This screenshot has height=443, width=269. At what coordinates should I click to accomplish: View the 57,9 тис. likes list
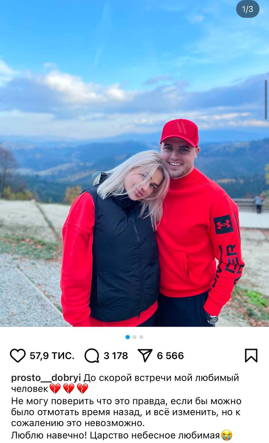[52, 355]
